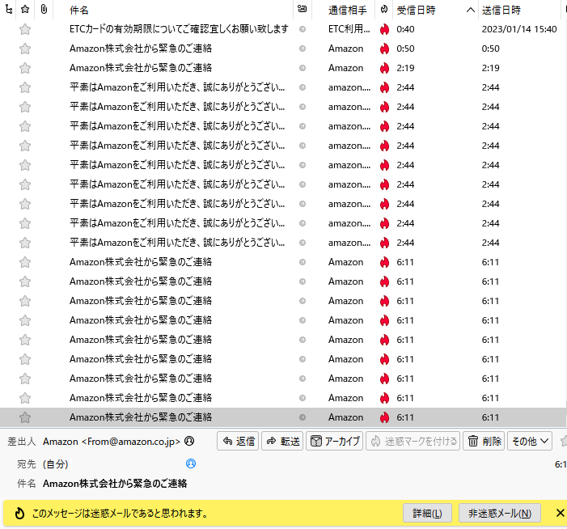Star the 2:19 Amazon message
Image resolution: width=567 pixels, height=529 pixels.
click(x=25, y=68)
